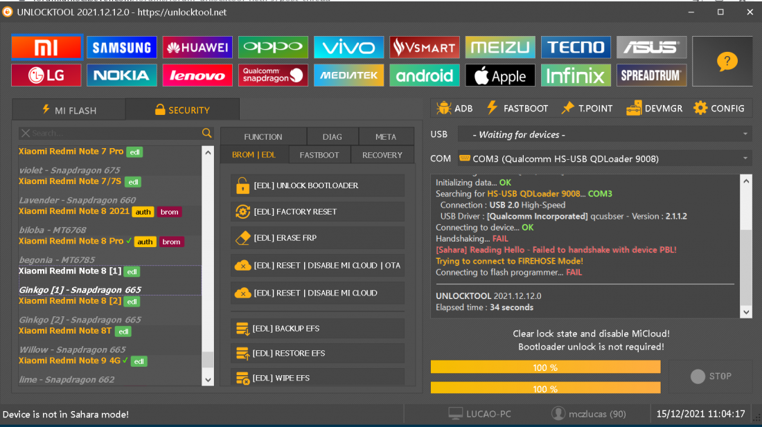Screen dimensions: 762x427
Task: Open the Vsmart brand section
Action: pos(424,47)
